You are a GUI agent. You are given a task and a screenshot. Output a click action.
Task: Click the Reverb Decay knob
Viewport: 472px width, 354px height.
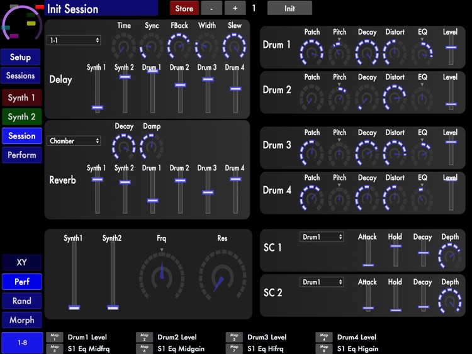[x=123, y=147]
